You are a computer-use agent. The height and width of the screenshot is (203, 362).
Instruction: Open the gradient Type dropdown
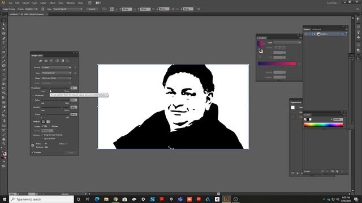(x=287, y=43)
